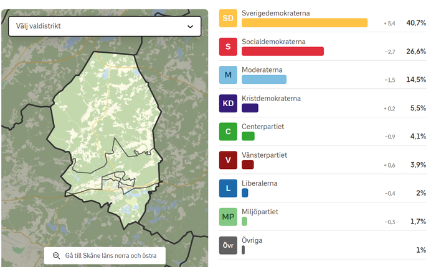Click the MP party badge

point(228,217)
